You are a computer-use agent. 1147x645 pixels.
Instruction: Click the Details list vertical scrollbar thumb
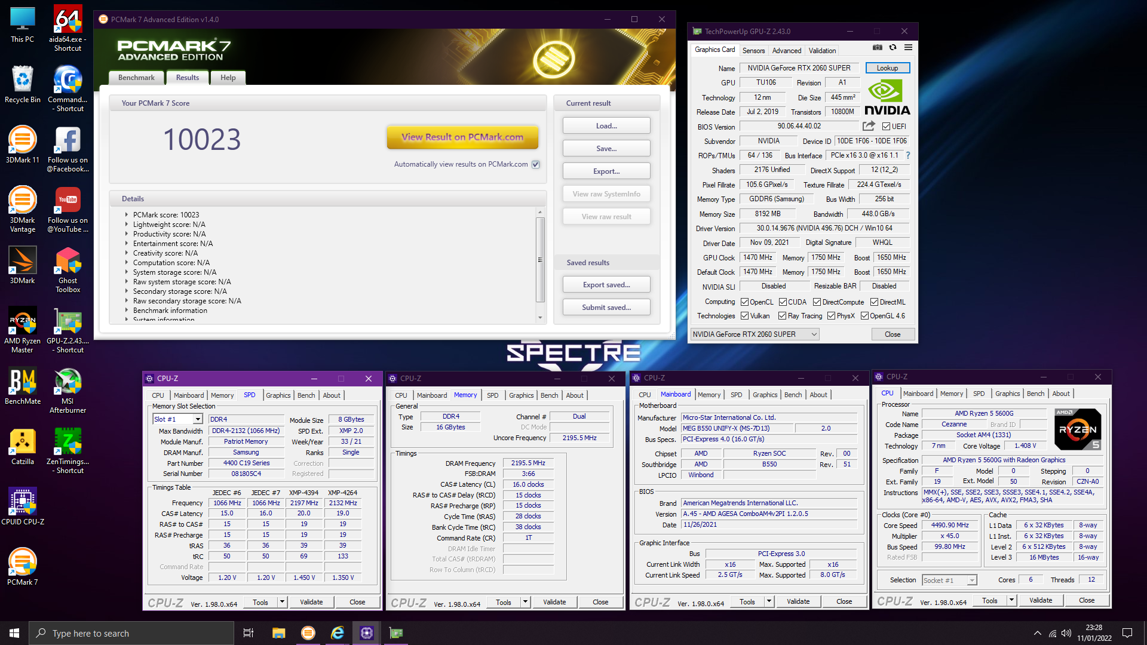coord(540,260)
